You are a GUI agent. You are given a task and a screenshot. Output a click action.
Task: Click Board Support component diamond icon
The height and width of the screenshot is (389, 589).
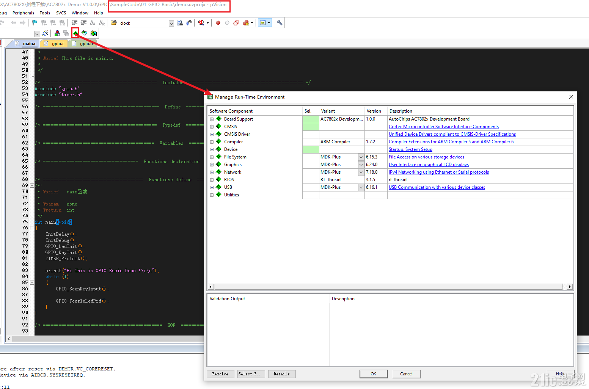point(219,119)
